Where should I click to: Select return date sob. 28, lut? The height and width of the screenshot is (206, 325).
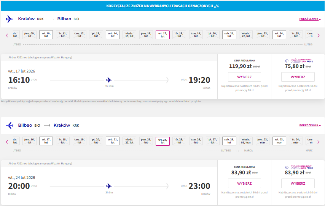pos(229,141)
